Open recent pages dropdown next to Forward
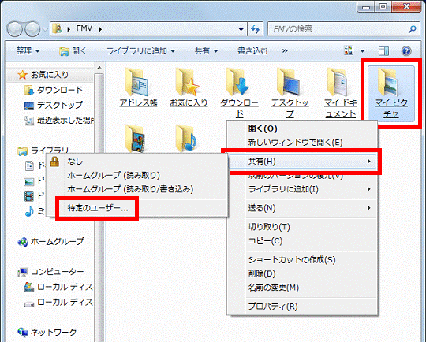The width and height of the screenshot is (426, 342). [46, 29]
